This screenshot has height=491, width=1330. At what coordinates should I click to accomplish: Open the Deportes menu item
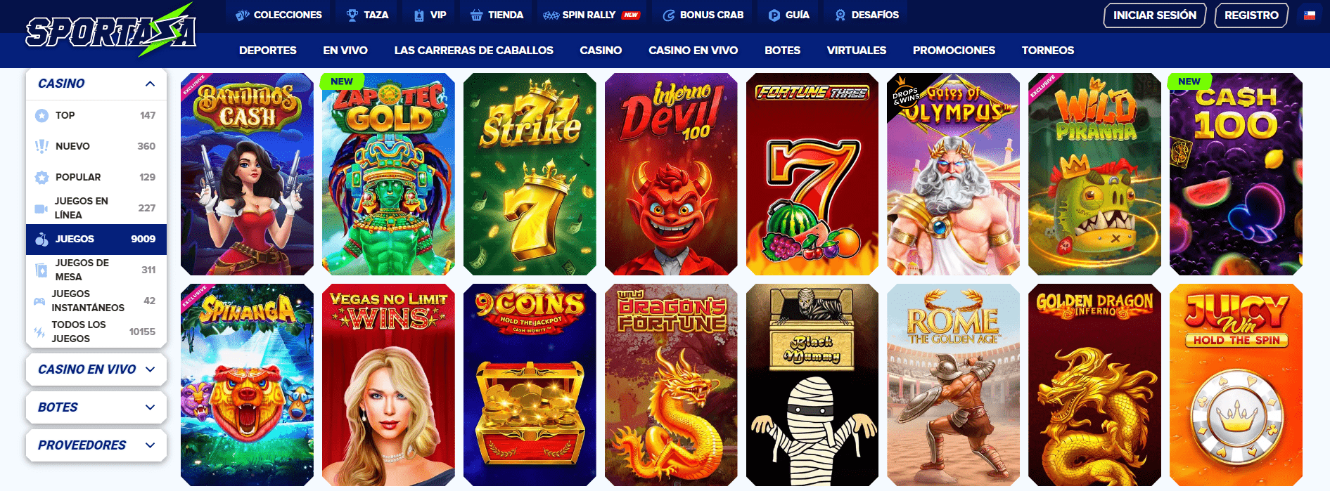(x=267, y=51)
